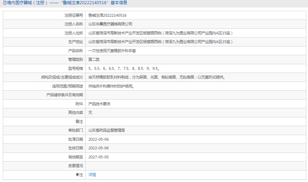Click attachment value 产品技术要求
This screenshot has width=308, height=182.
click(99, 104)
